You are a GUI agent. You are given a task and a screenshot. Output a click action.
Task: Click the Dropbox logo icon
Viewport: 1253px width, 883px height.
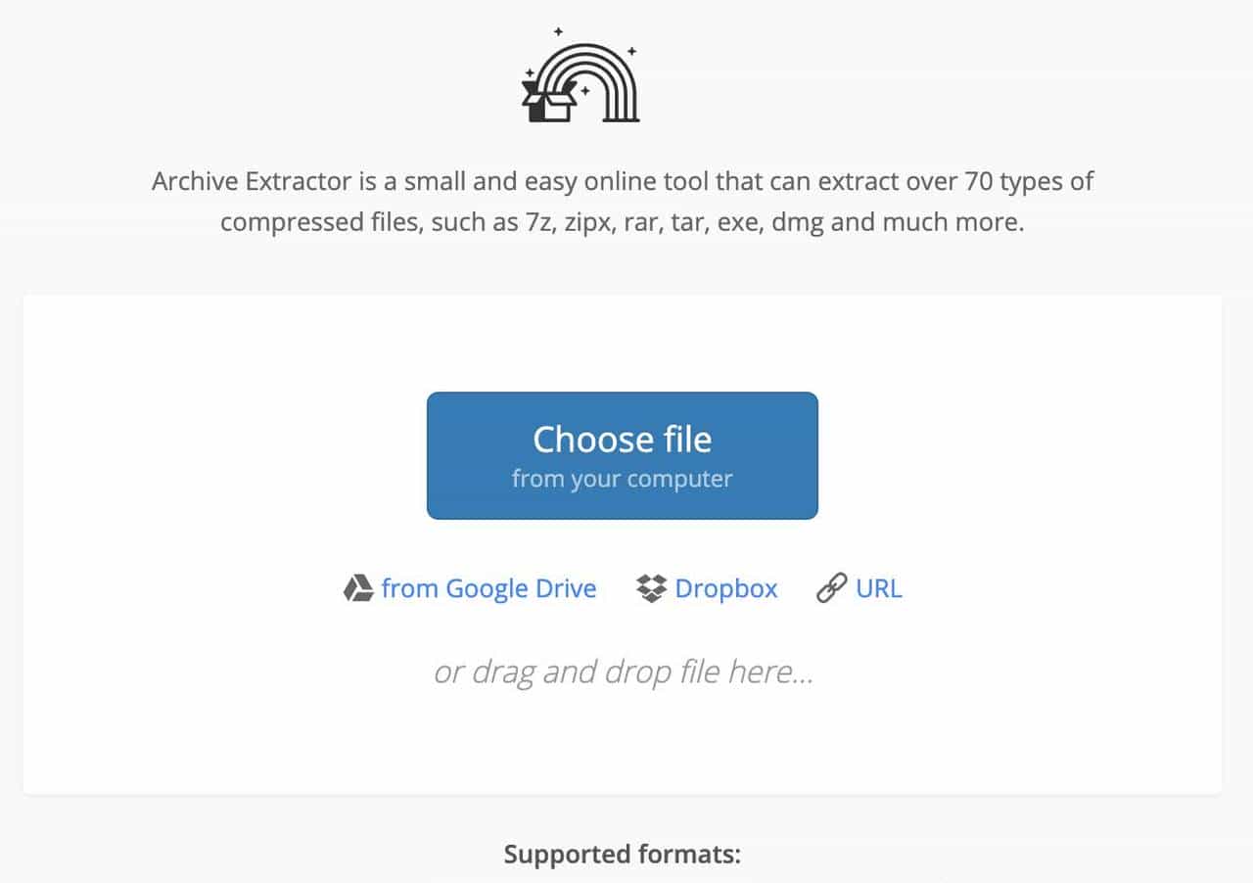(x=651, y=588)
